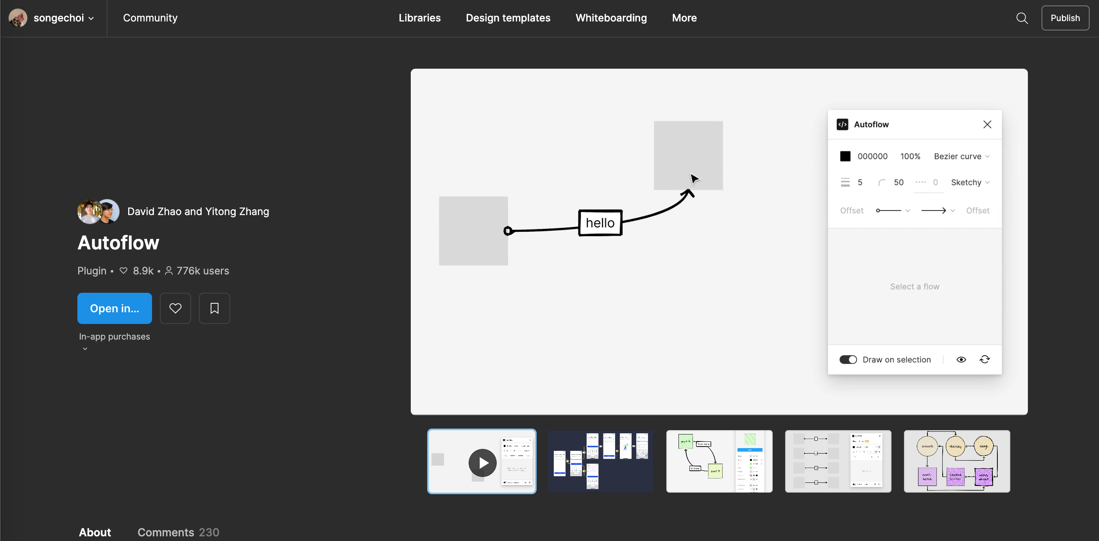1099x541 pixels.
Task: Toggle the Draw on selection switch
Action: click(x=848, y=359)
